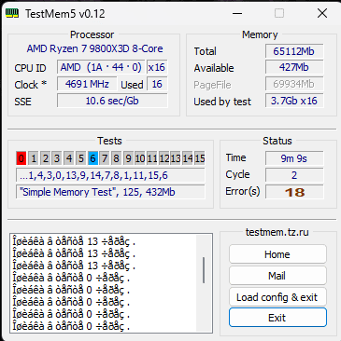Screen dimensions: 341x341
Task: Click the AMD Ryzen 7 9800X3D processor name
Action: (x=94, y=48)
